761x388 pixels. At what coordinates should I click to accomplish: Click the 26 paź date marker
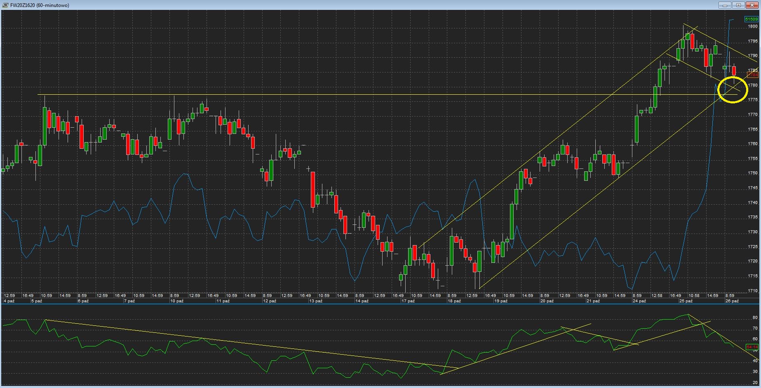tap(732, 301)
